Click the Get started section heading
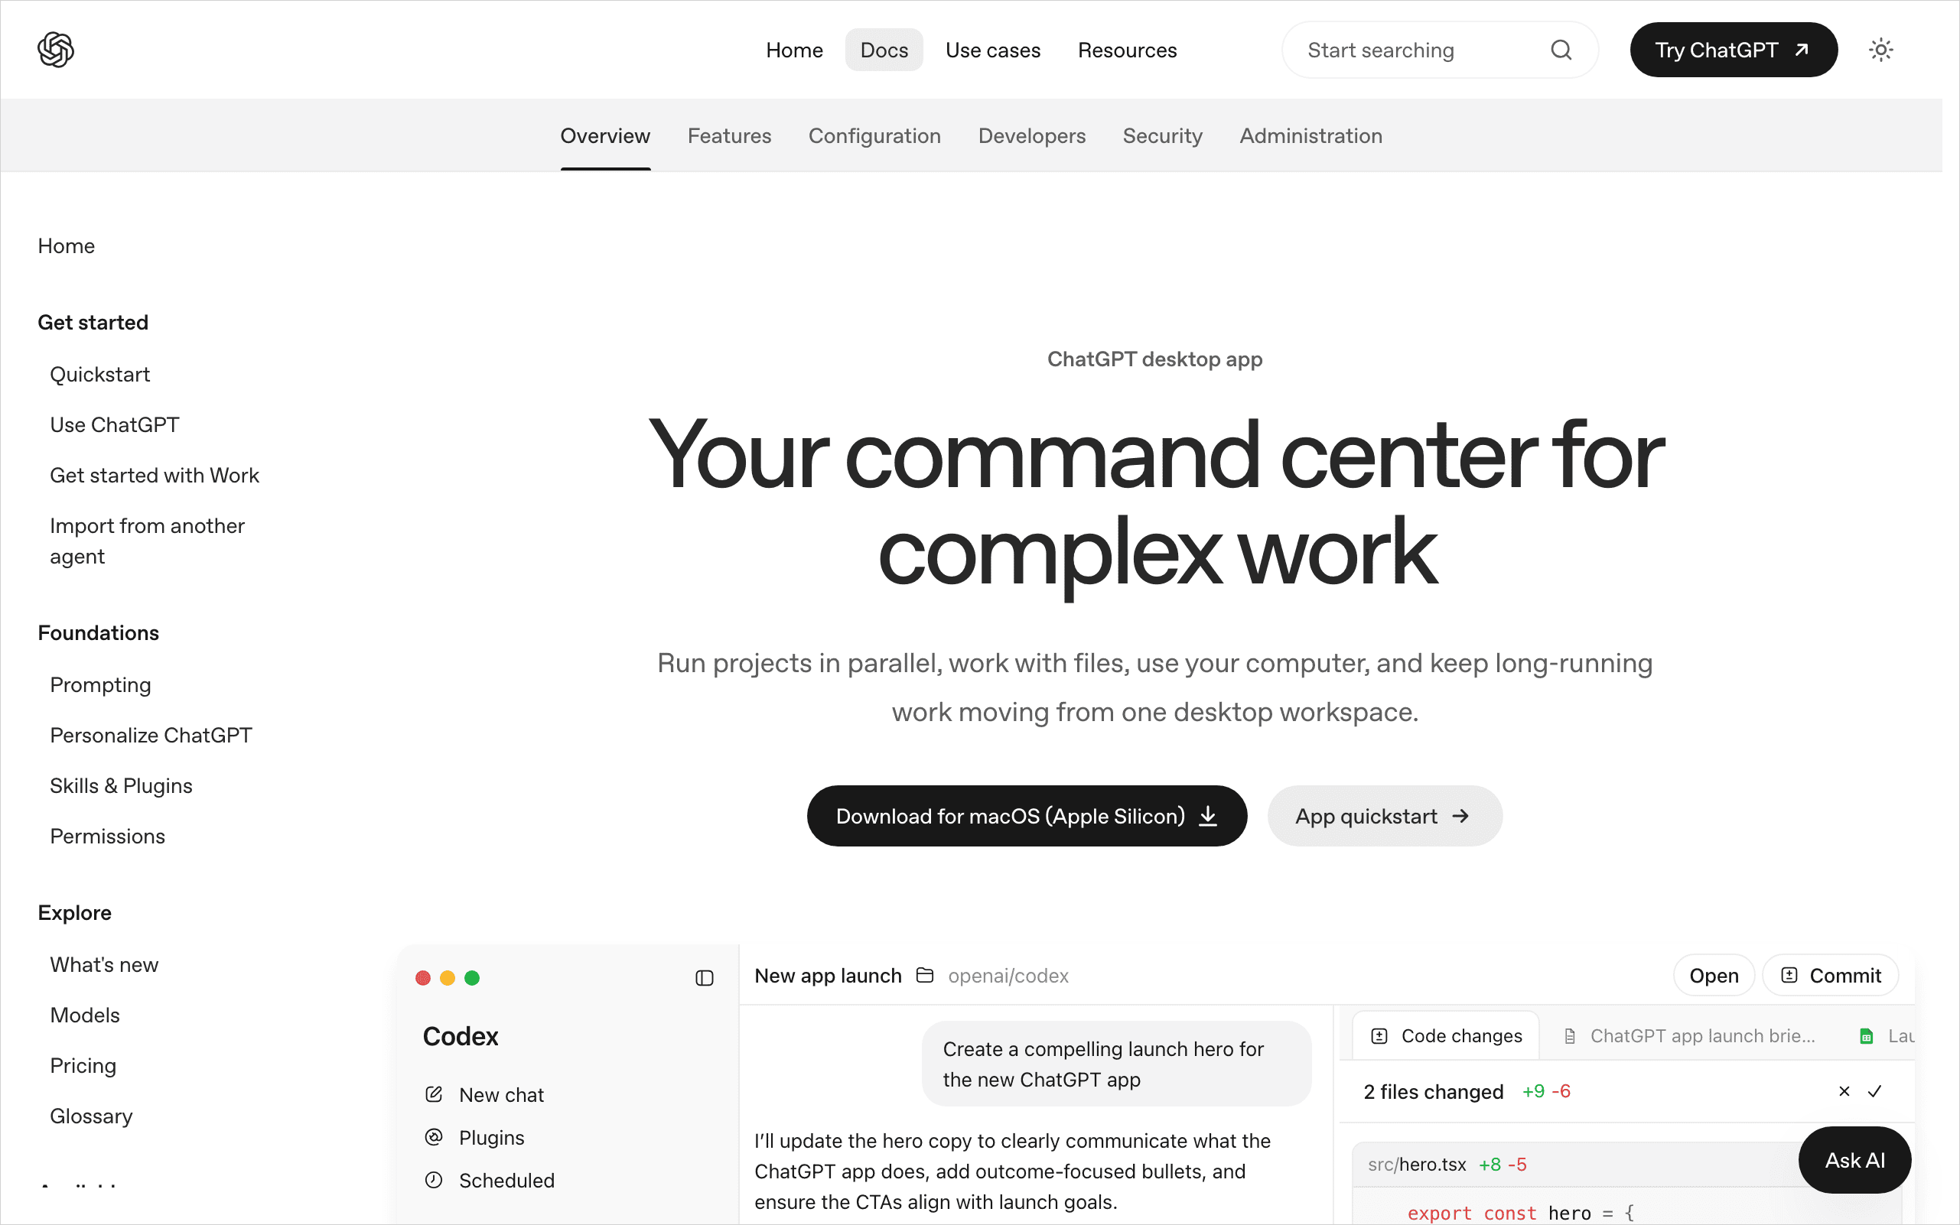 tap(93, 323)
